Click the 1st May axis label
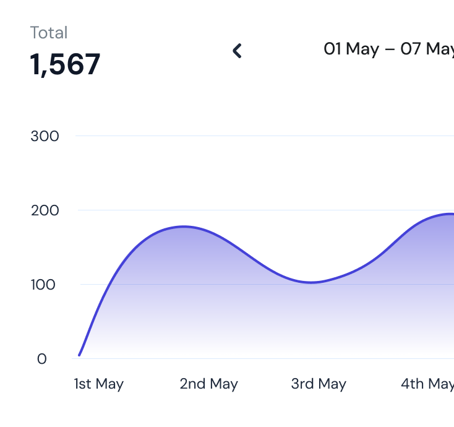This screenshot has height=427, width=454. pyautogui.click(x=98, y=384)
